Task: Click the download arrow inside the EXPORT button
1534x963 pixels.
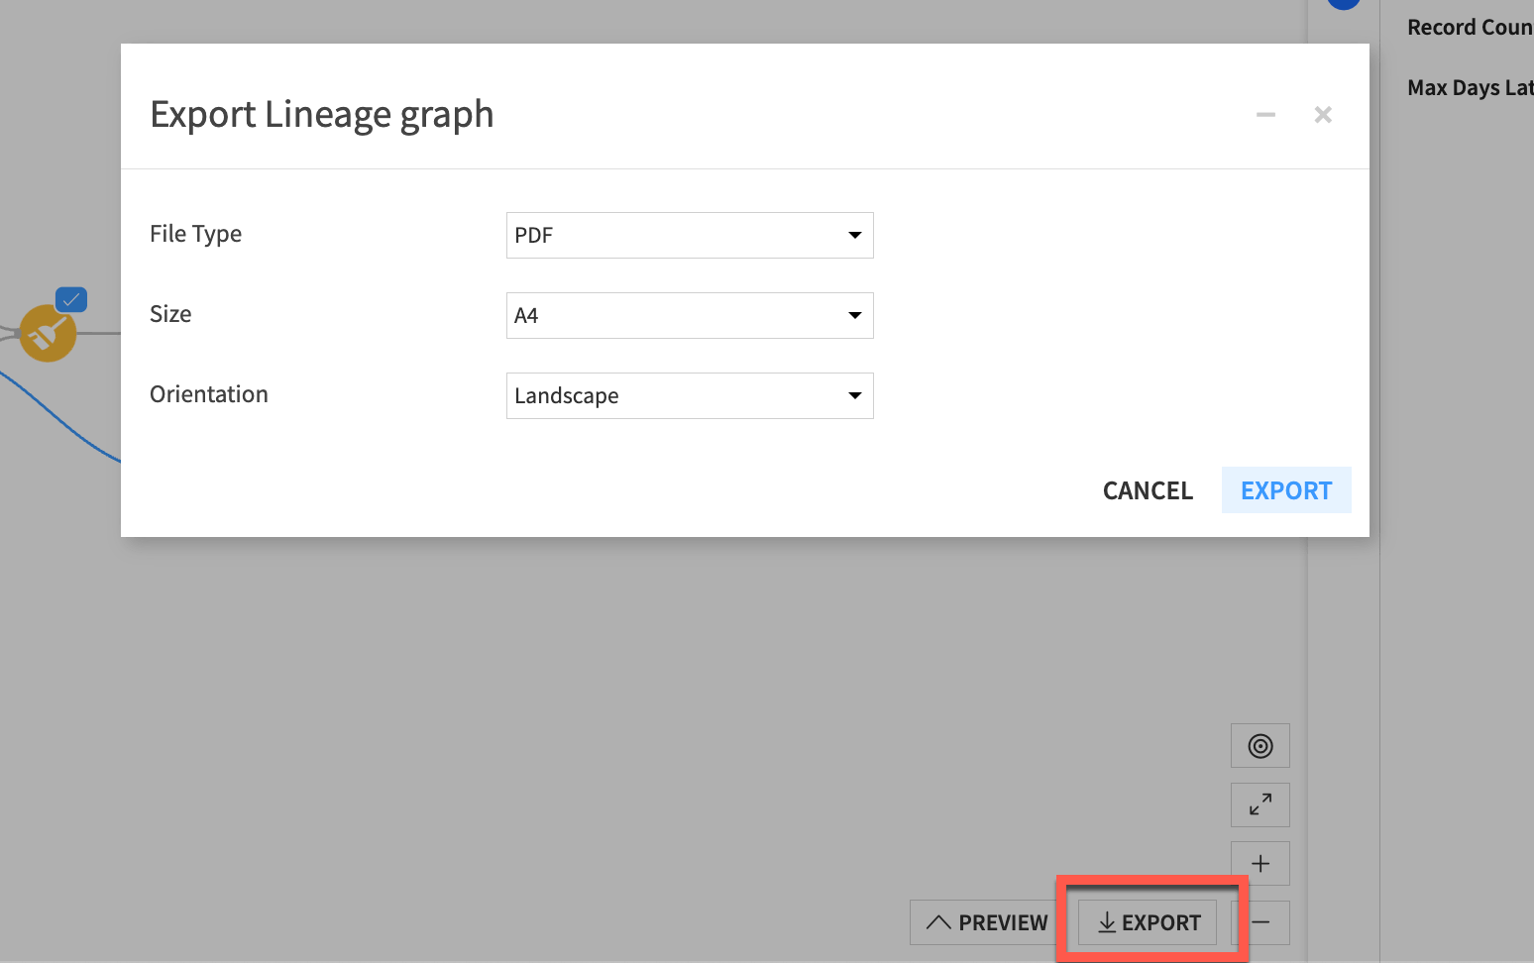Action: (x=1107, y=921)
